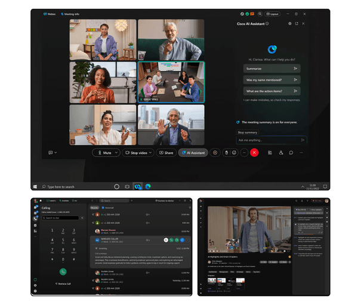Send the AI Assistant message arrow

point(303,140)
